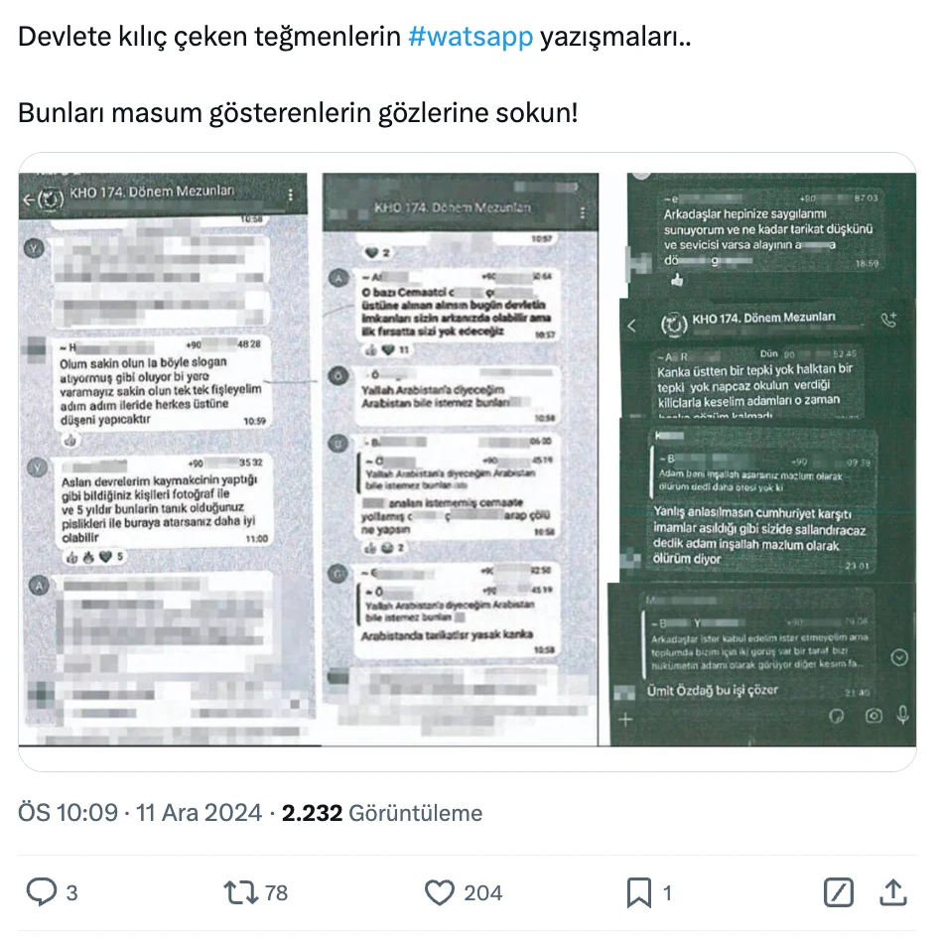Open the share upload icon
This screenshot has width=941, height=943.
[893, 892]
